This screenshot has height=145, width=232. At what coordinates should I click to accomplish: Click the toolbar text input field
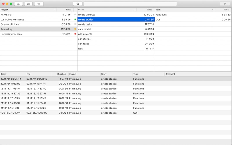click(x=130, y=4)
